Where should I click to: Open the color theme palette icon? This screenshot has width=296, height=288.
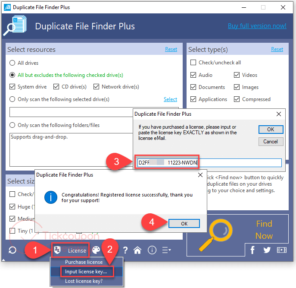pos(96,250)
